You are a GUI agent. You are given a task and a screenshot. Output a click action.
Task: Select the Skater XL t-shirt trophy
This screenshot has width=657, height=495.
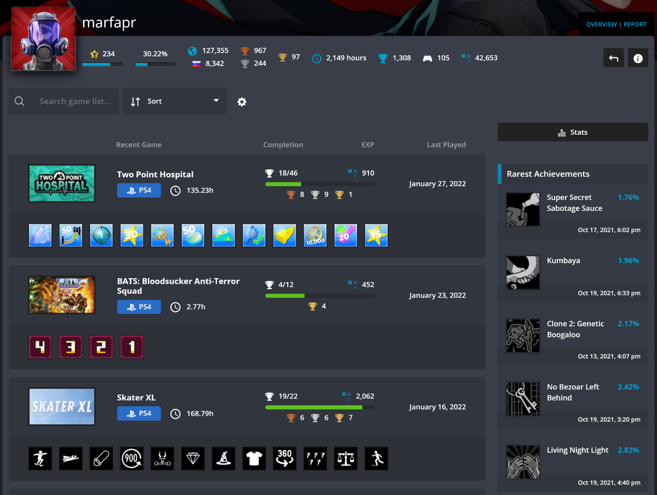tap(255, 459)
